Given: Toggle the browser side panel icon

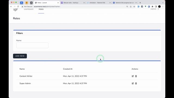Looking at the screenshot, I should pyautogui.click(x=156, y=7).
